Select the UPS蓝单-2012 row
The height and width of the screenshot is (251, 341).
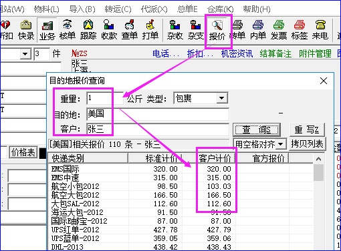click(x=181, y=238)
